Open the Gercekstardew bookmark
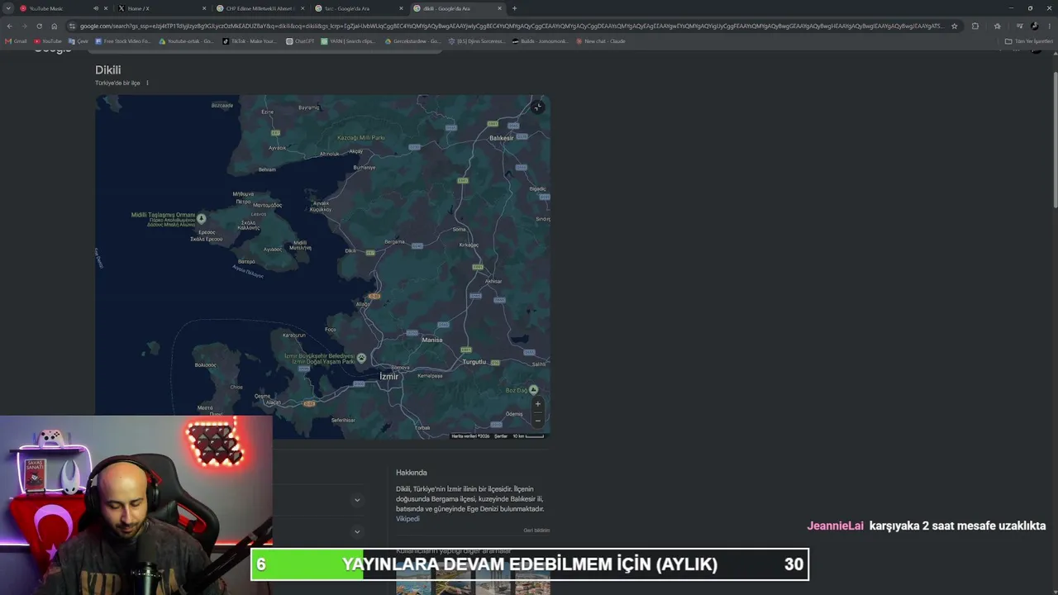This screenshot has height=595, width=1058. click(412, 41)
